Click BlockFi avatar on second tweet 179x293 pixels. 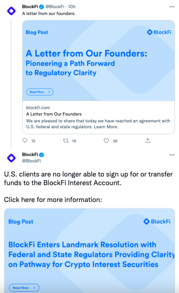pos(11,158)
